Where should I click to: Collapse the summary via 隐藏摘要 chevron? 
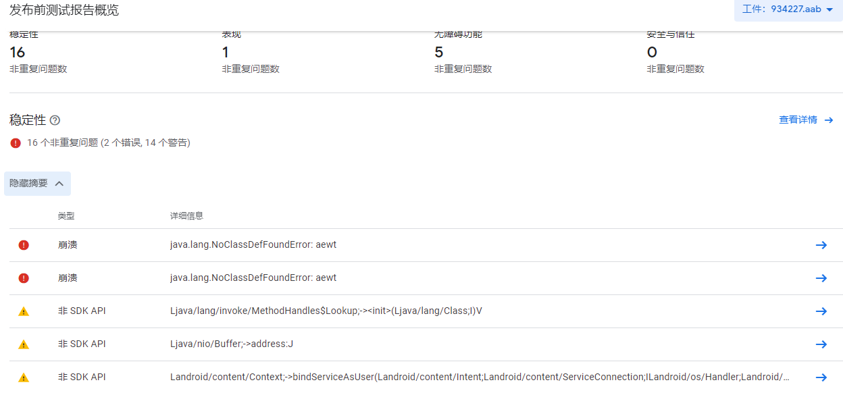click(59, 183)
